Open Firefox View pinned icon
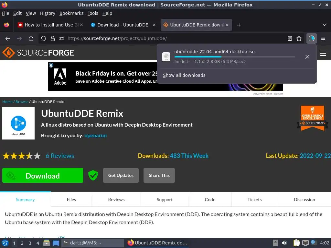 click(x=6, y=25)
